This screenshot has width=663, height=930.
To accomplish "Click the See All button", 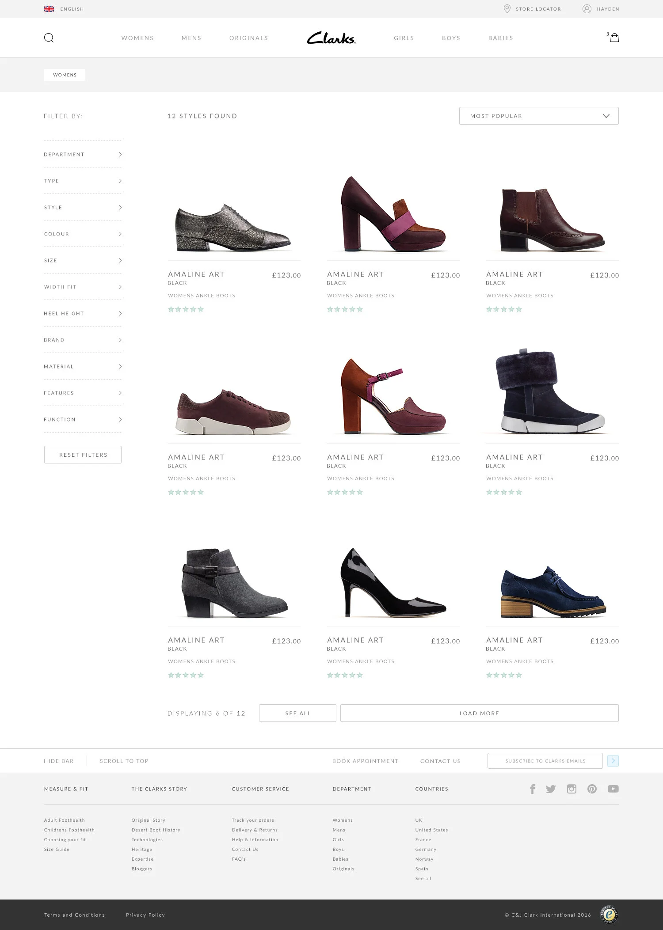I will [297, 713].
